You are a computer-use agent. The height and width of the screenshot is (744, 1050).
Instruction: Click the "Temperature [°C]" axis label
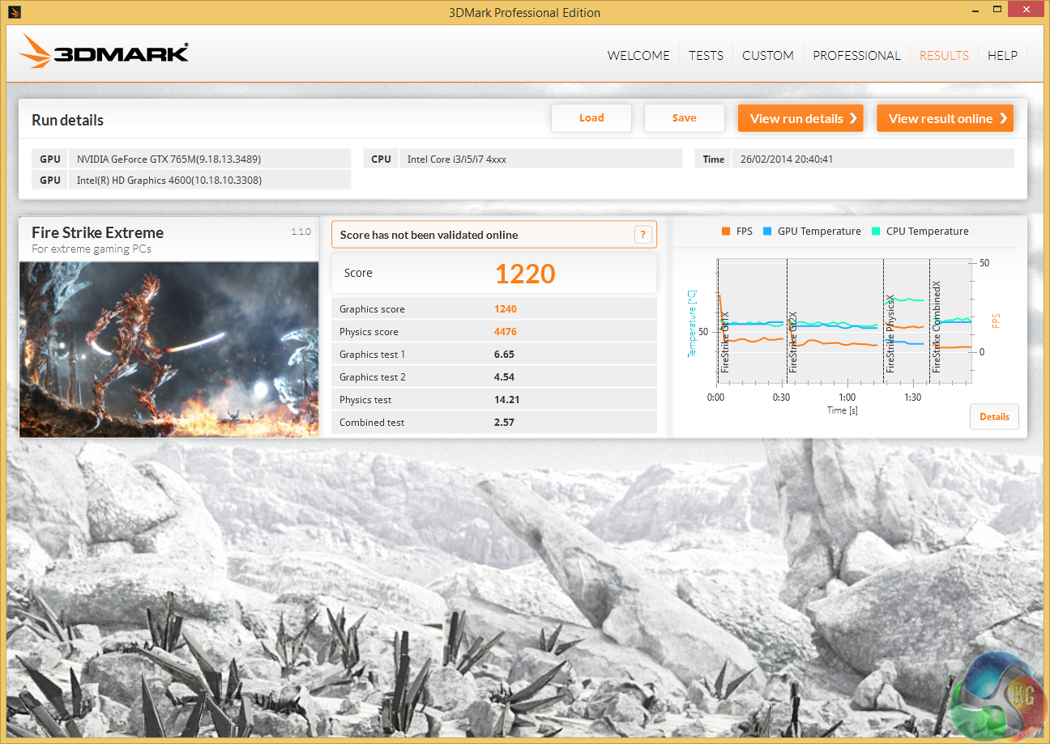[x=692, y=324]
